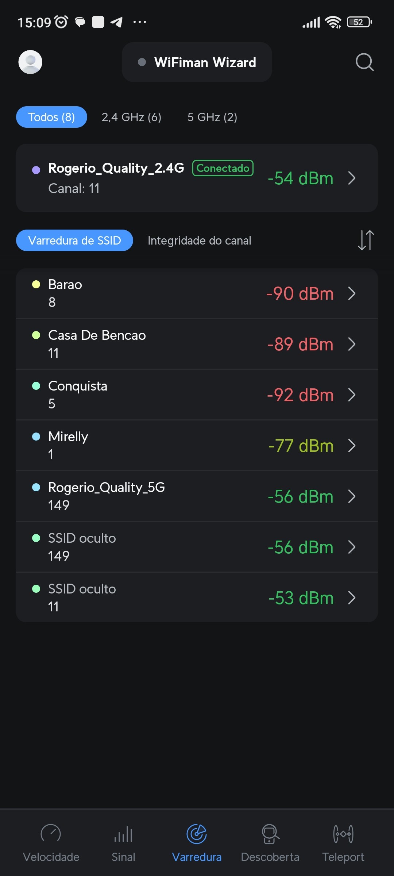Tap the sort arrows icon
Viewport: 394px width, 876px height.
tap(366, 240)
